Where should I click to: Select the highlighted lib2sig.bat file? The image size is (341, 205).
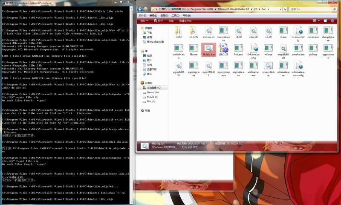(208, 50)
